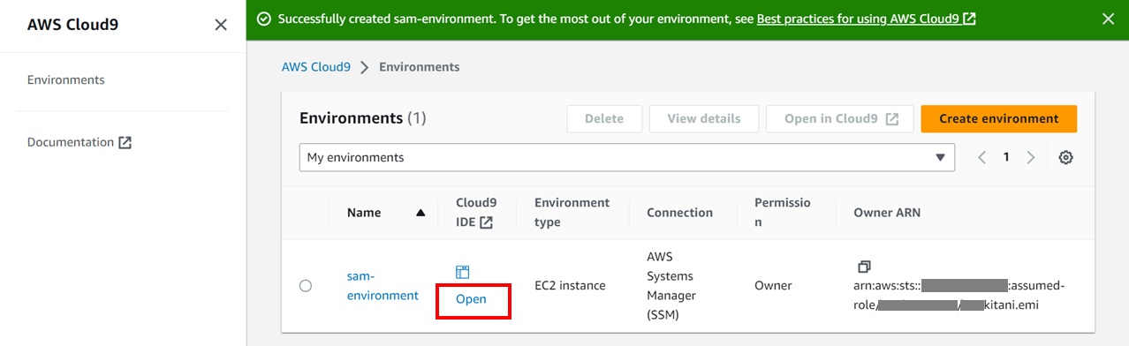
Task: Open the Documentation link in sidebar
Action: click(71, 142)
